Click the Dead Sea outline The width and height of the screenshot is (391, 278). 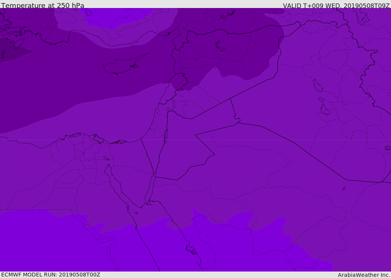pos(166,135)
